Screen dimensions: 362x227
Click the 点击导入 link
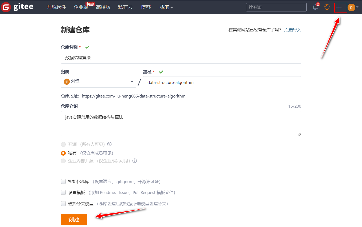click(293, 30)
